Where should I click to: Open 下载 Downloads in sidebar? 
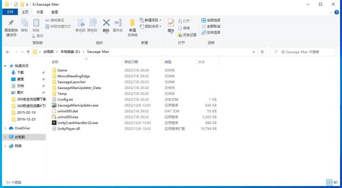coord(20,72)
